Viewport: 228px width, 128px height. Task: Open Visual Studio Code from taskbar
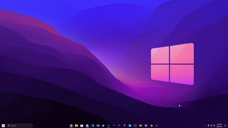coord(93,126)
